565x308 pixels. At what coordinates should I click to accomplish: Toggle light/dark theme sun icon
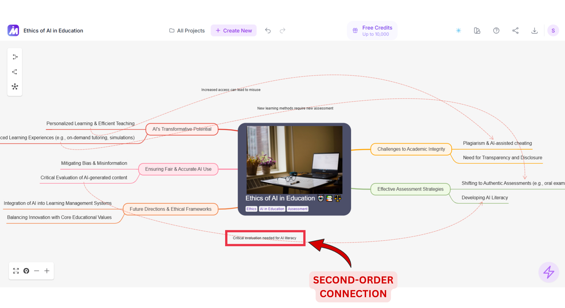[459, 31]
